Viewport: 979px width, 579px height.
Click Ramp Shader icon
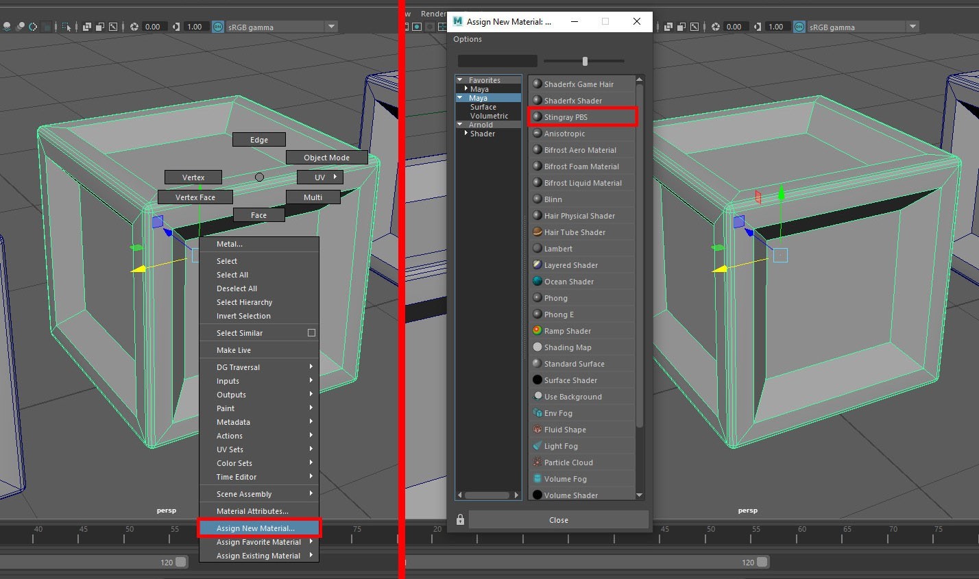pyautogui.click(x=537, y=330)
